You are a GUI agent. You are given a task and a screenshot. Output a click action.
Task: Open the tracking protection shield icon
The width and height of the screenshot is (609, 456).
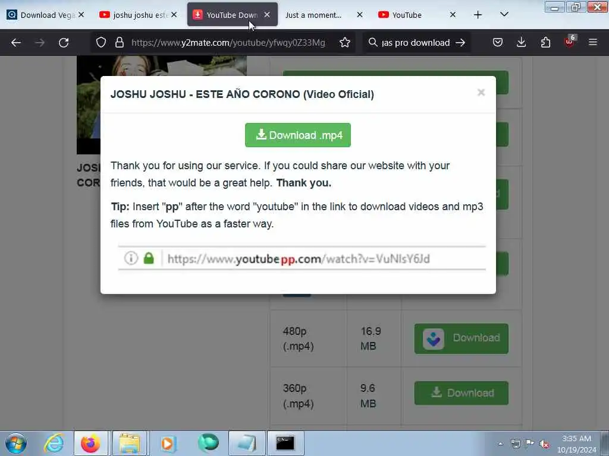click(x=101, y=42)
